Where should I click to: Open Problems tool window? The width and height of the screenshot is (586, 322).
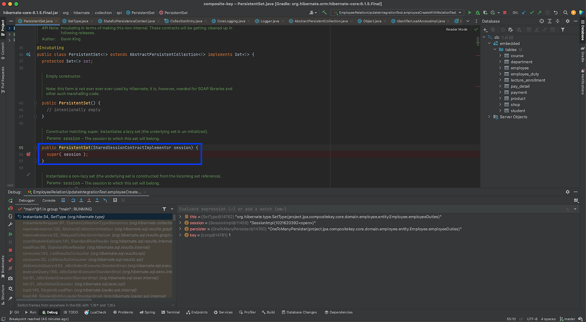pos(123,312)
